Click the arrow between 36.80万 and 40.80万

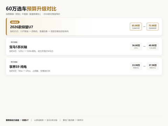point(144,47)
